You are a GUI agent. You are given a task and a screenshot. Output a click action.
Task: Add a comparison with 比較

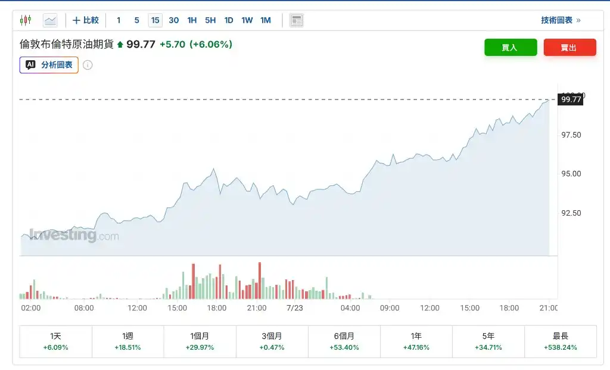pos(86,20)
